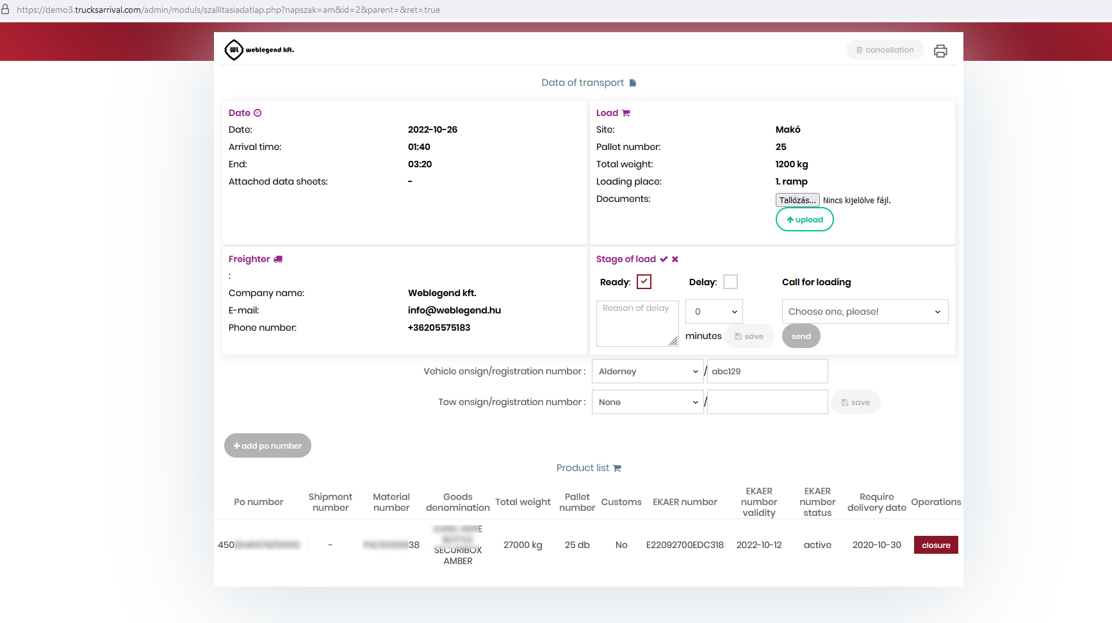The height and width of the screenshot is (623, 1112).
Task: Click the clock icon next to Date
Action: click(258, 113)
